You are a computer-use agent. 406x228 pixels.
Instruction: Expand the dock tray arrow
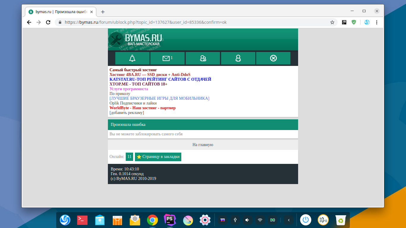pos(288,220)
